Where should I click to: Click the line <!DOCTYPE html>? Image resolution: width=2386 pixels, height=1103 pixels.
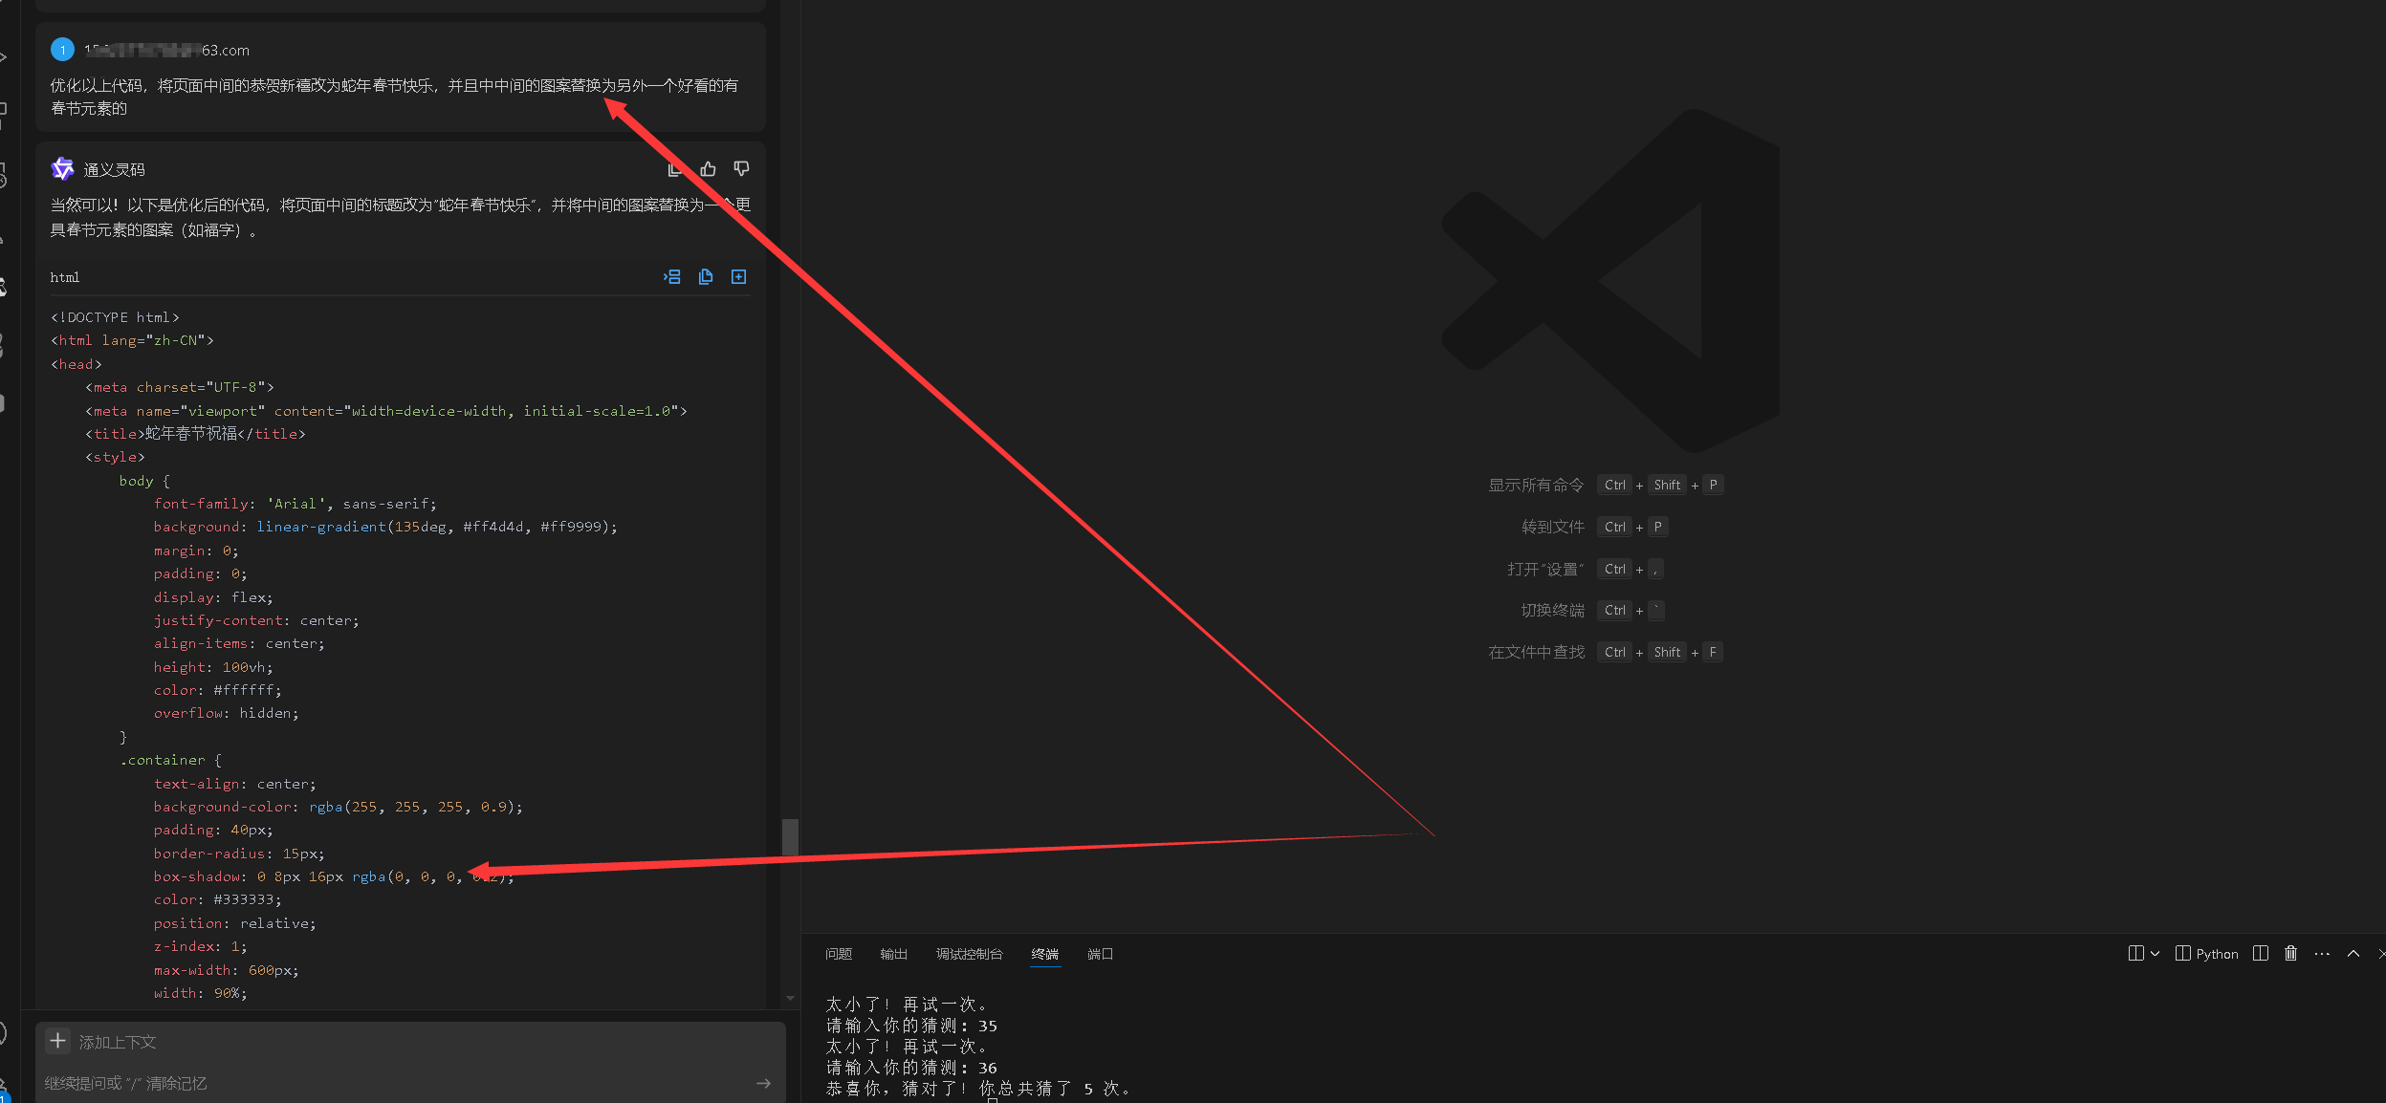pyautogui.click(x=115, y=317)
